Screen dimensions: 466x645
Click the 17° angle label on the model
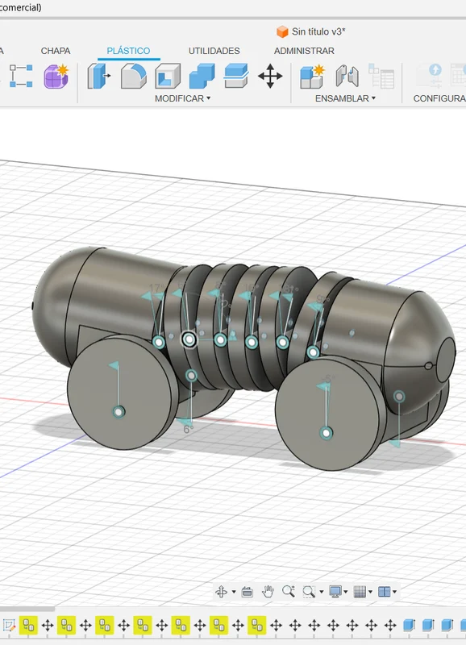point(156,289)
